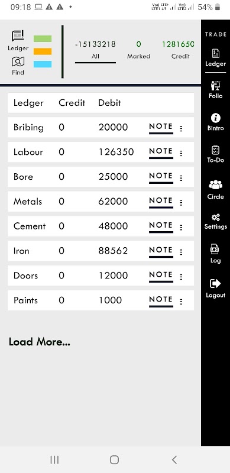Open Folio in the sidebar
This screenshot has width=230, height=473.
[x=215, y=86]
